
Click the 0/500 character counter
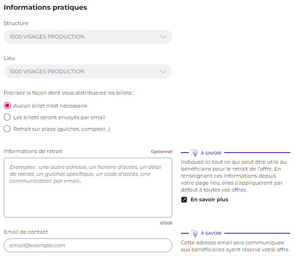(x=166, y=223)
